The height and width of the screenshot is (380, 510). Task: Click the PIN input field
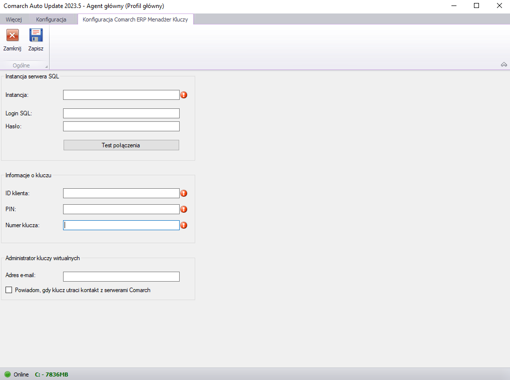click(121, 209)
